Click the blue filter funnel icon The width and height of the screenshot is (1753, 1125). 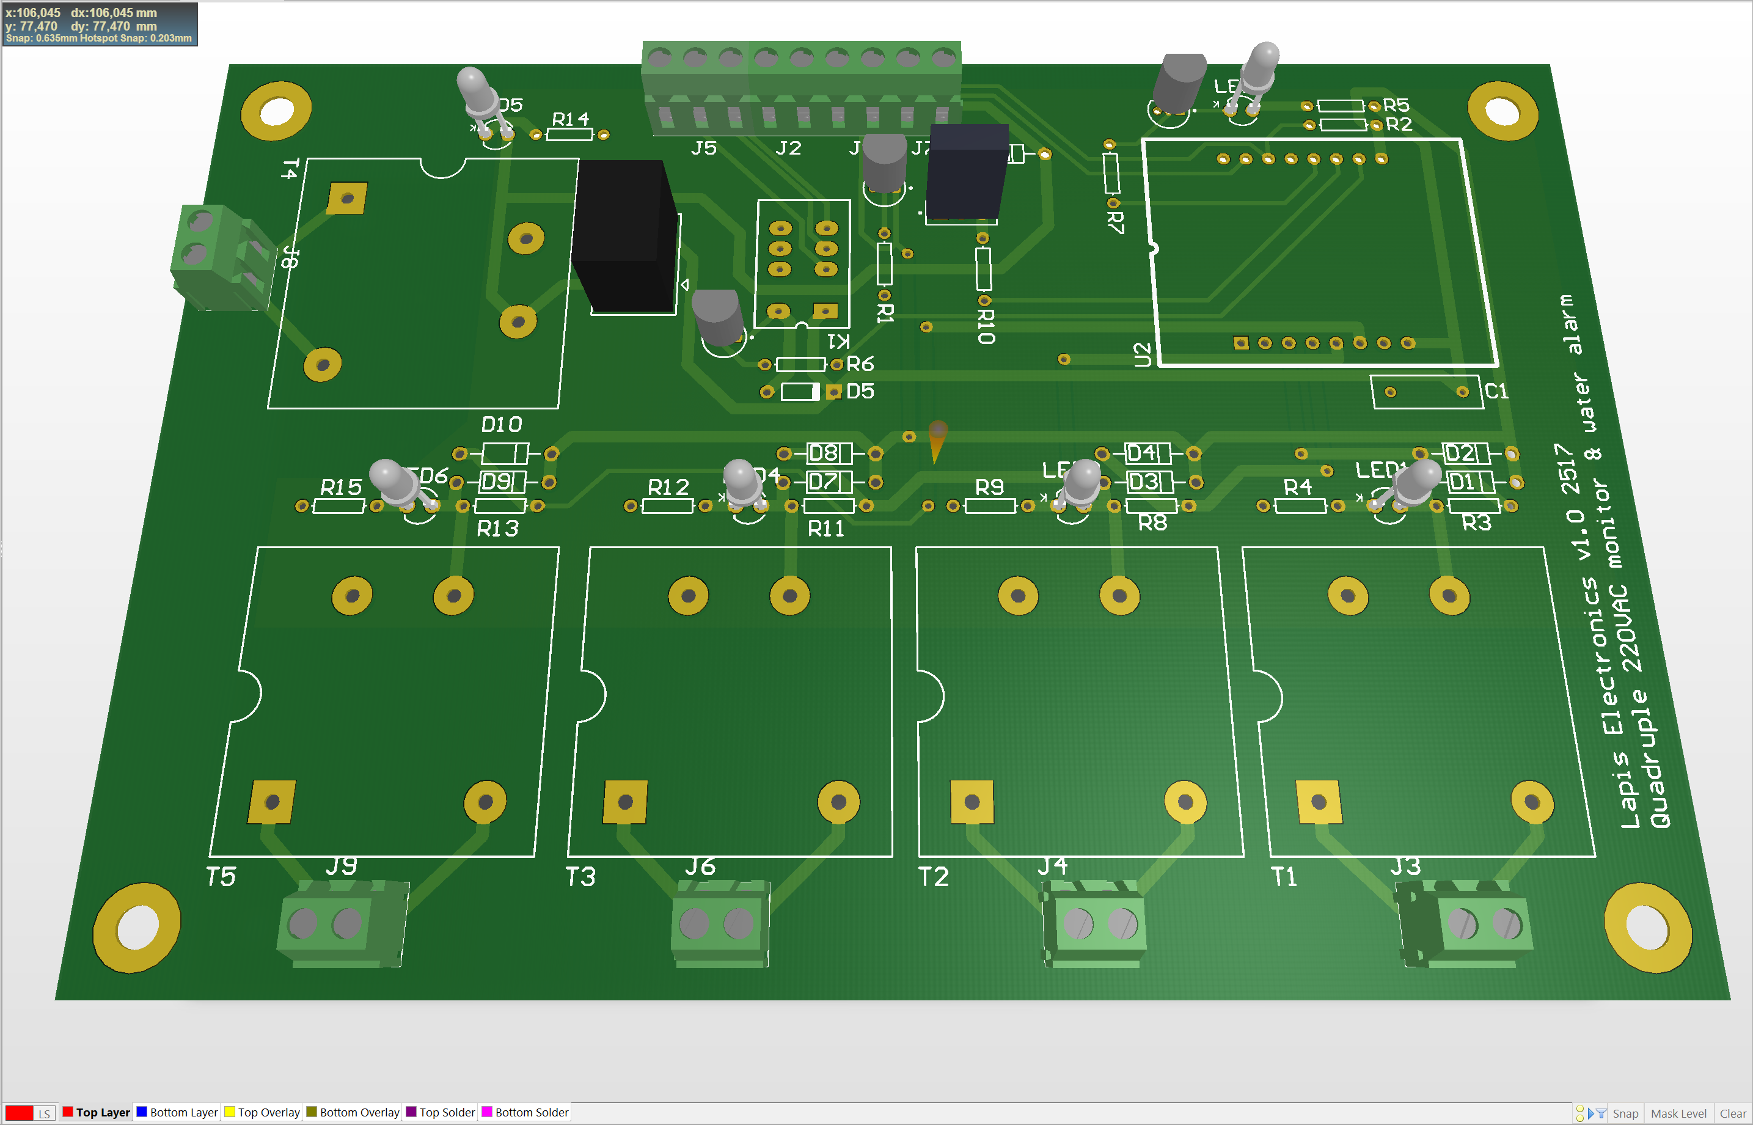(x=1601, y=1113)
